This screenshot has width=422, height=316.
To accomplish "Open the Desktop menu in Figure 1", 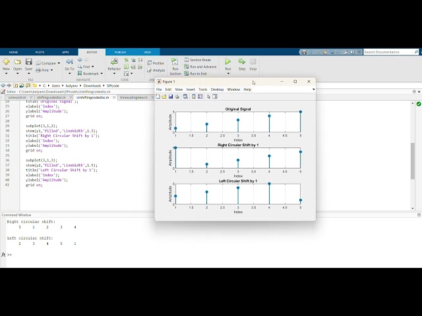I will 217,90.
